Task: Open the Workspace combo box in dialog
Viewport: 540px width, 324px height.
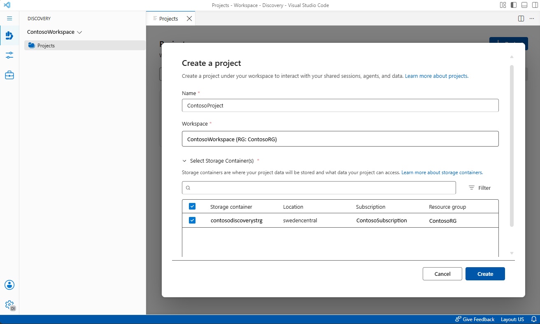Action: (x=340, y=139)
